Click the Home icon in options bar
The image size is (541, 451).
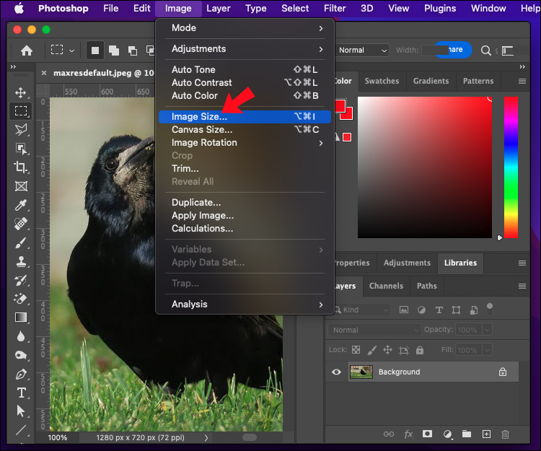click(27, 51)
